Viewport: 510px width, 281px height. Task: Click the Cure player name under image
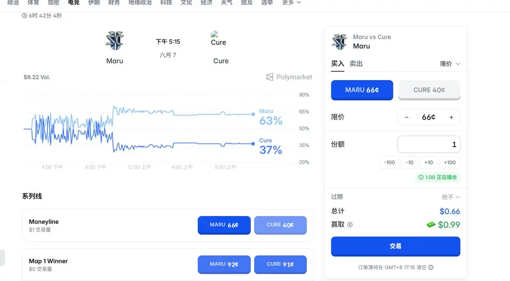point(221,61)
